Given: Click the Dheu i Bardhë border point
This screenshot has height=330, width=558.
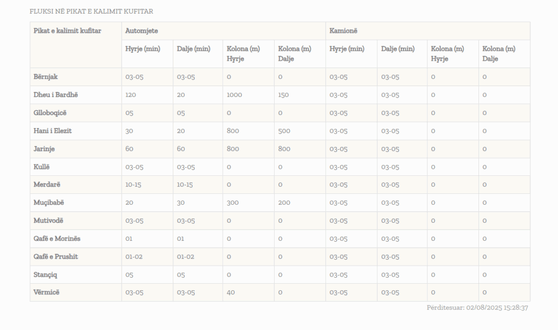Looking at the screenshot, I should pyautogui.click(x=56, y=95).
